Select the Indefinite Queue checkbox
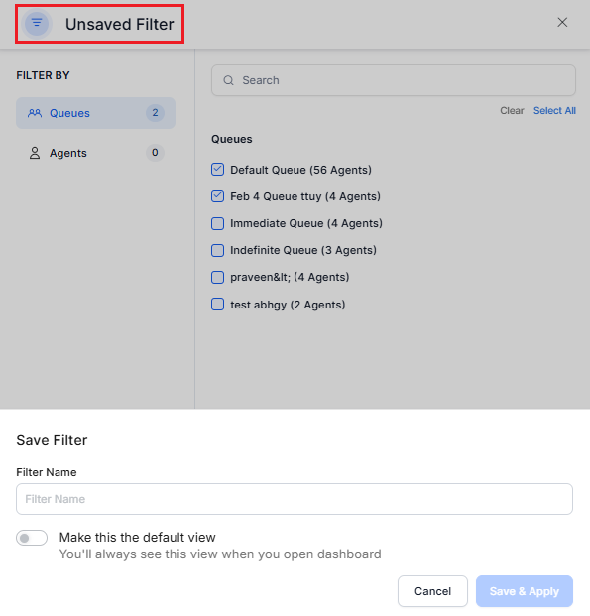 pyautogui.click(x=217, y=250)
